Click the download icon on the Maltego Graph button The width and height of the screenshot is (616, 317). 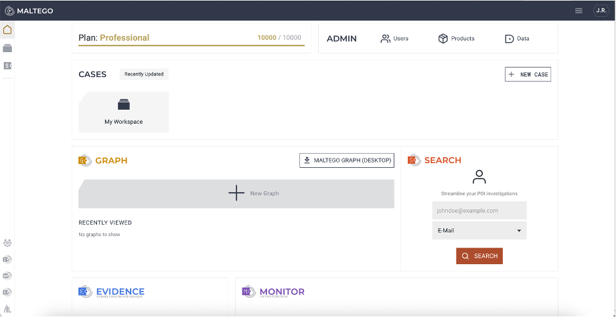pyautogui.click(x=307, y=160)
